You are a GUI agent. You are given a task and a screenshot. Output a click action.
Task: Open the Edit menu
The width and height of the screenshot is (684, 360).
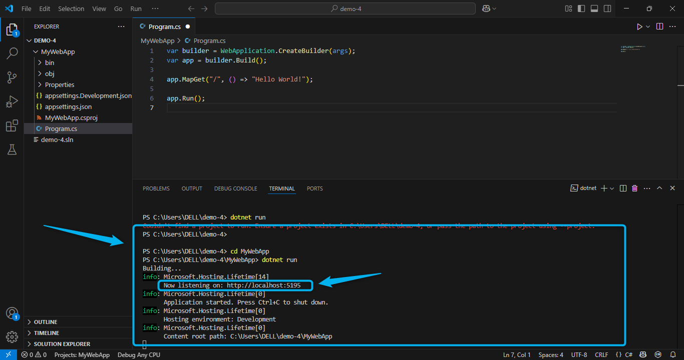coord(45,8)
